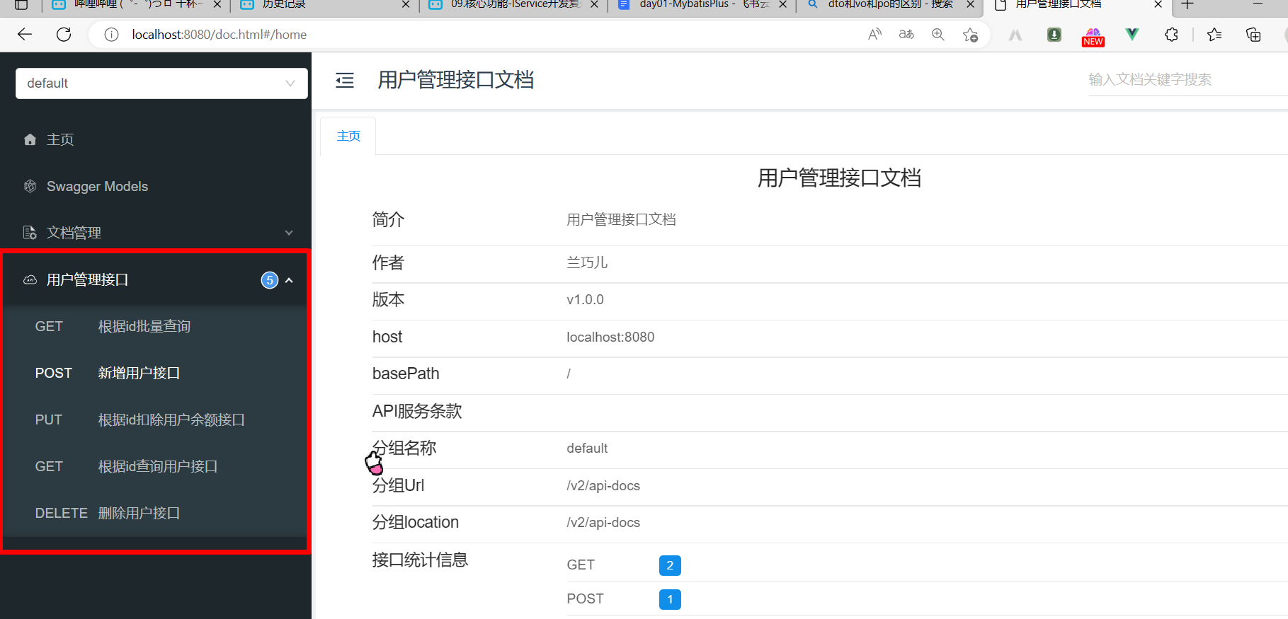Add page to favorites star icon
Image resolution: width=1288 pixels, height=619 pixels.
(x=970, y=35)
